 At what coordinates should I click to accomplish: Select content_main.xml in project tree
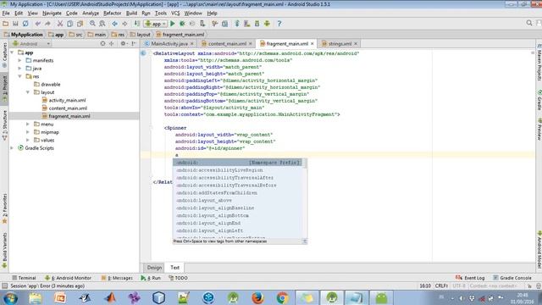click(x=68, y=108)
